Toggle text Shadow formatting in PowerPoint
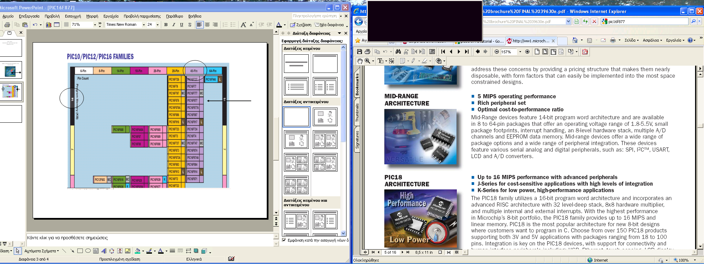This screenshot has height=264, width=704. pos(189,25)
